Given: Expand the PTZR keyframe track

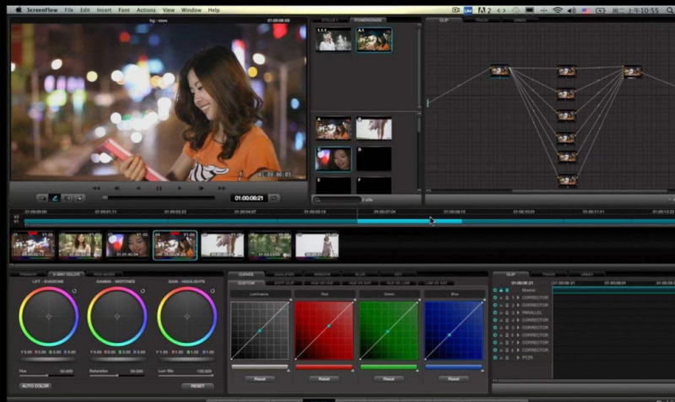Looking at the screenshot, I should pos(518,357).
